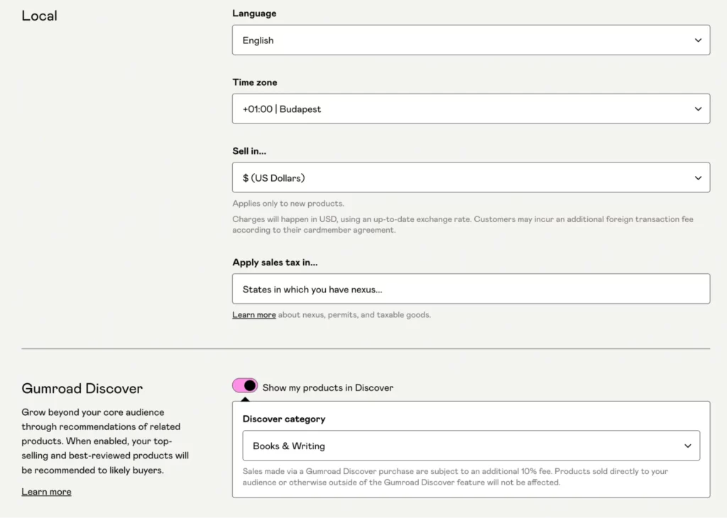
Task: Click the Discover category chevron
Action: 687,446
